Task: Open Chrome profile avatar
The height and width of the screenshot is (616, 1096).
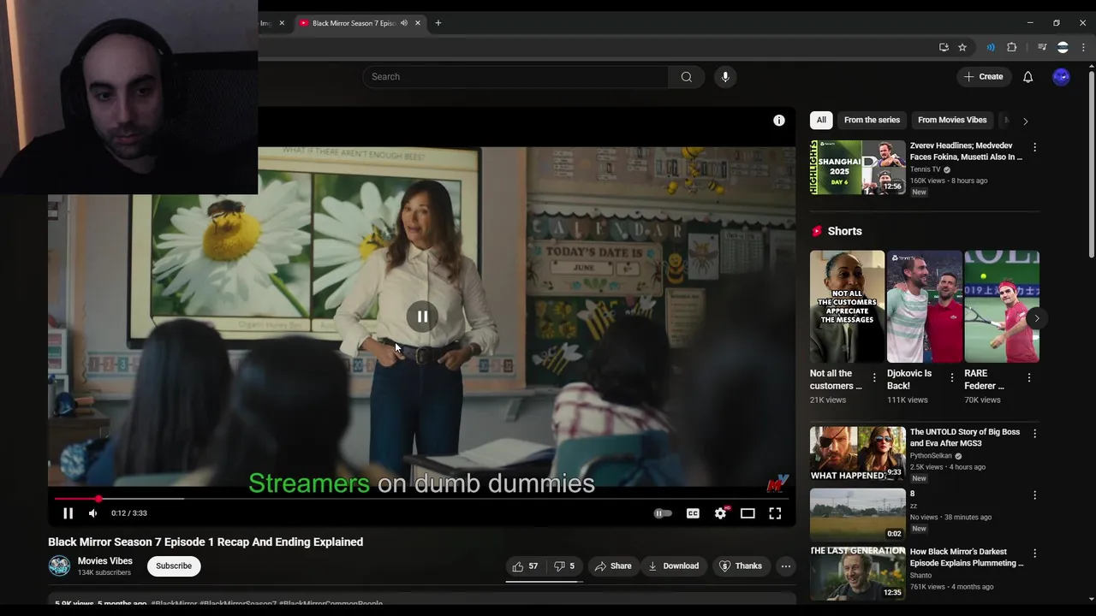Action: pyautogui.click(x=1063, y=47)
